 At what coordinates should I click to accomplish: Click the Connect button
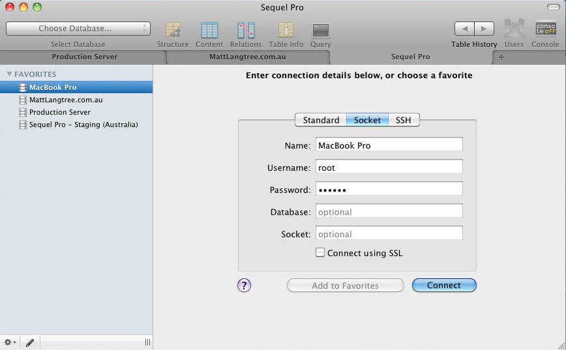(x=444, y=285)
